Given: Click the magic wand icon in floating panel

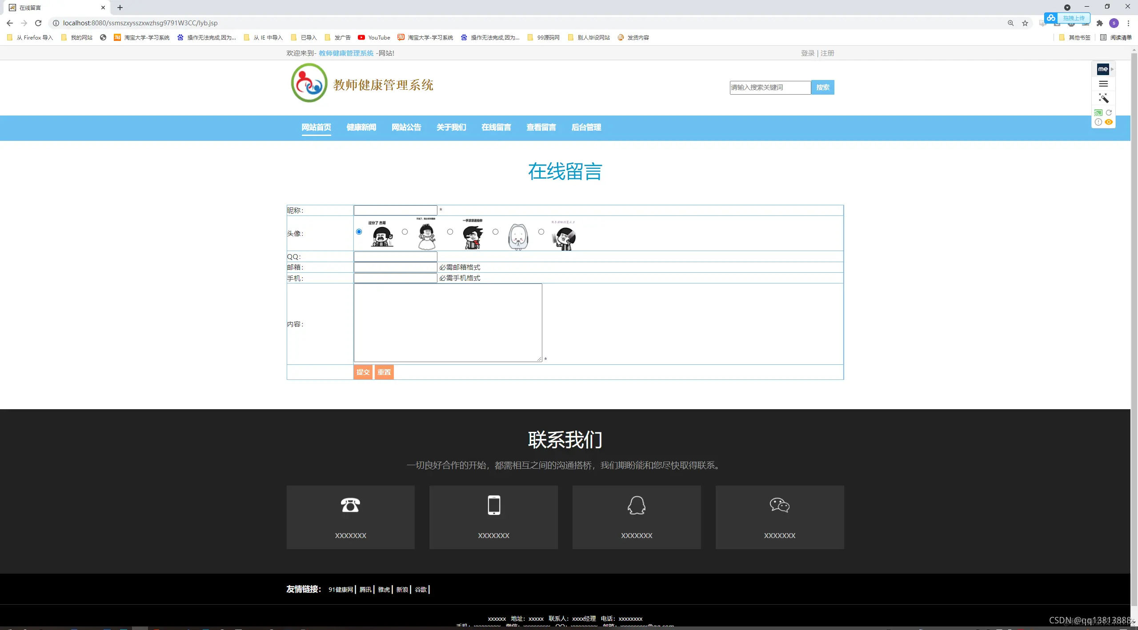Looking at the screenshot, I should (x=1103, y=98).
